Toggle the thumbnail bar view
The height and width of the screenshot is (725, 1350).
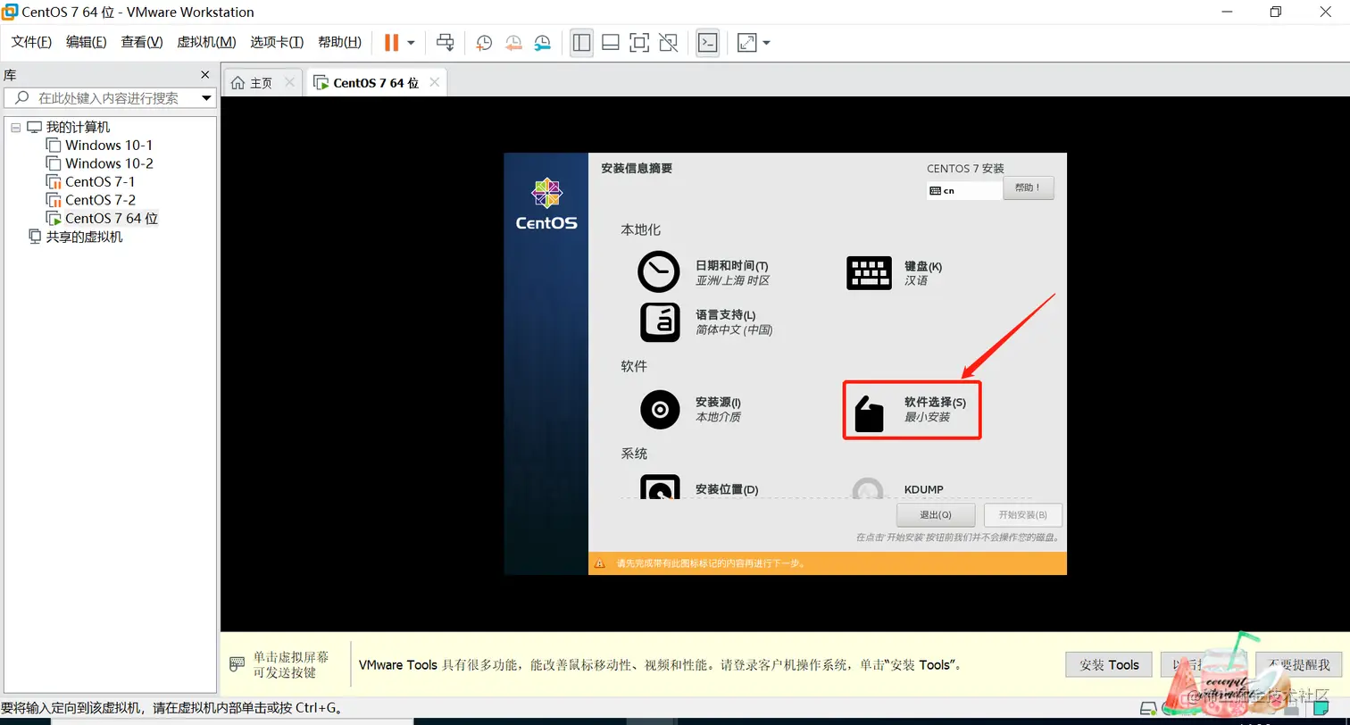[611, 42]
